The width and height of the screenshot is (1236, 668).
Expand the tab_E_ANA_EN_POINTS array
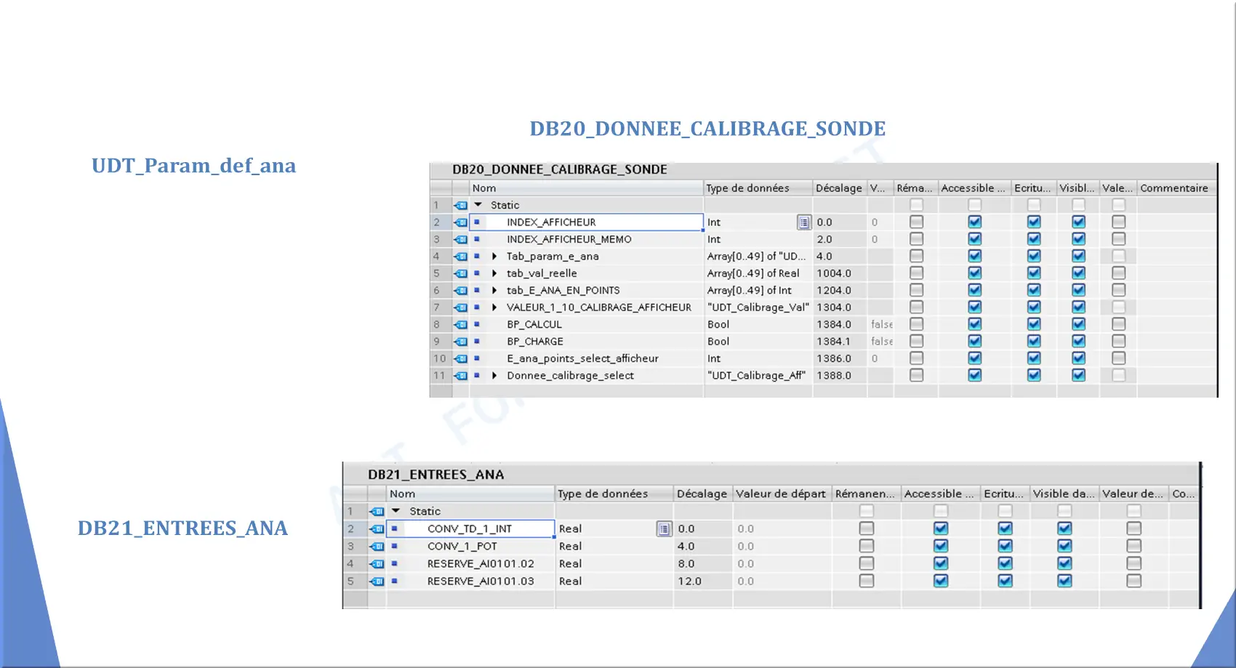tap(494, 291)
